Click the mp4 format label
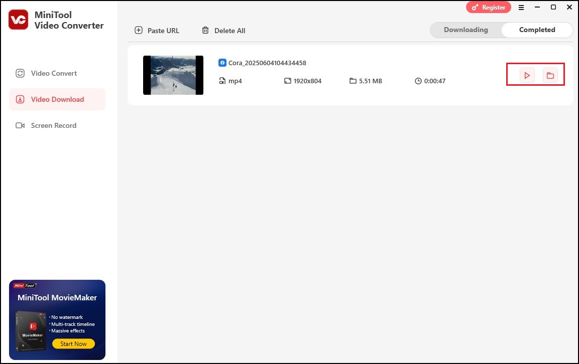Image resolution: width=579 pixels, height=364 pixels. (x=235, y=81)
